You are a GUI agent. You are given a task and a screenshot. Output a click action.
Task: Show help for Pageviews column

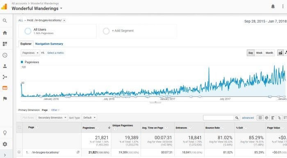coord(98,128)
